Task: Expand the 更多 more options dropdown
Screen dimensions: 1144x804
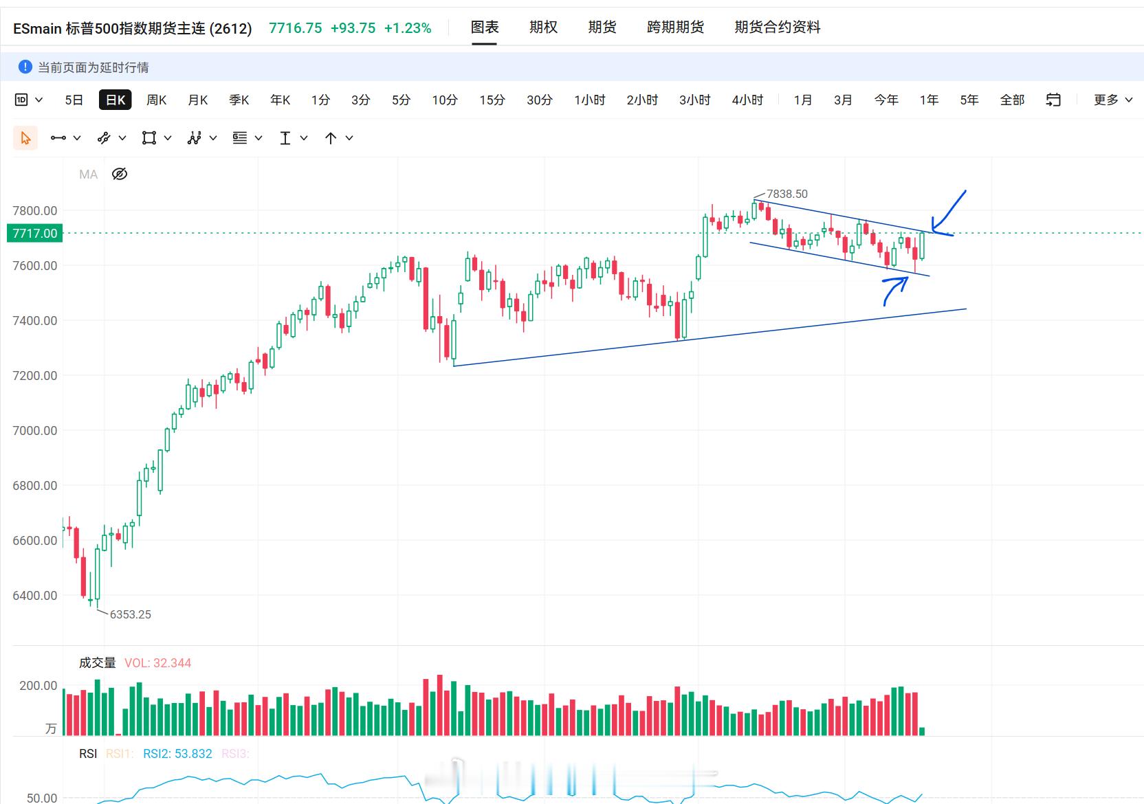Action: pyautogui.click(x=1113, y=100)
